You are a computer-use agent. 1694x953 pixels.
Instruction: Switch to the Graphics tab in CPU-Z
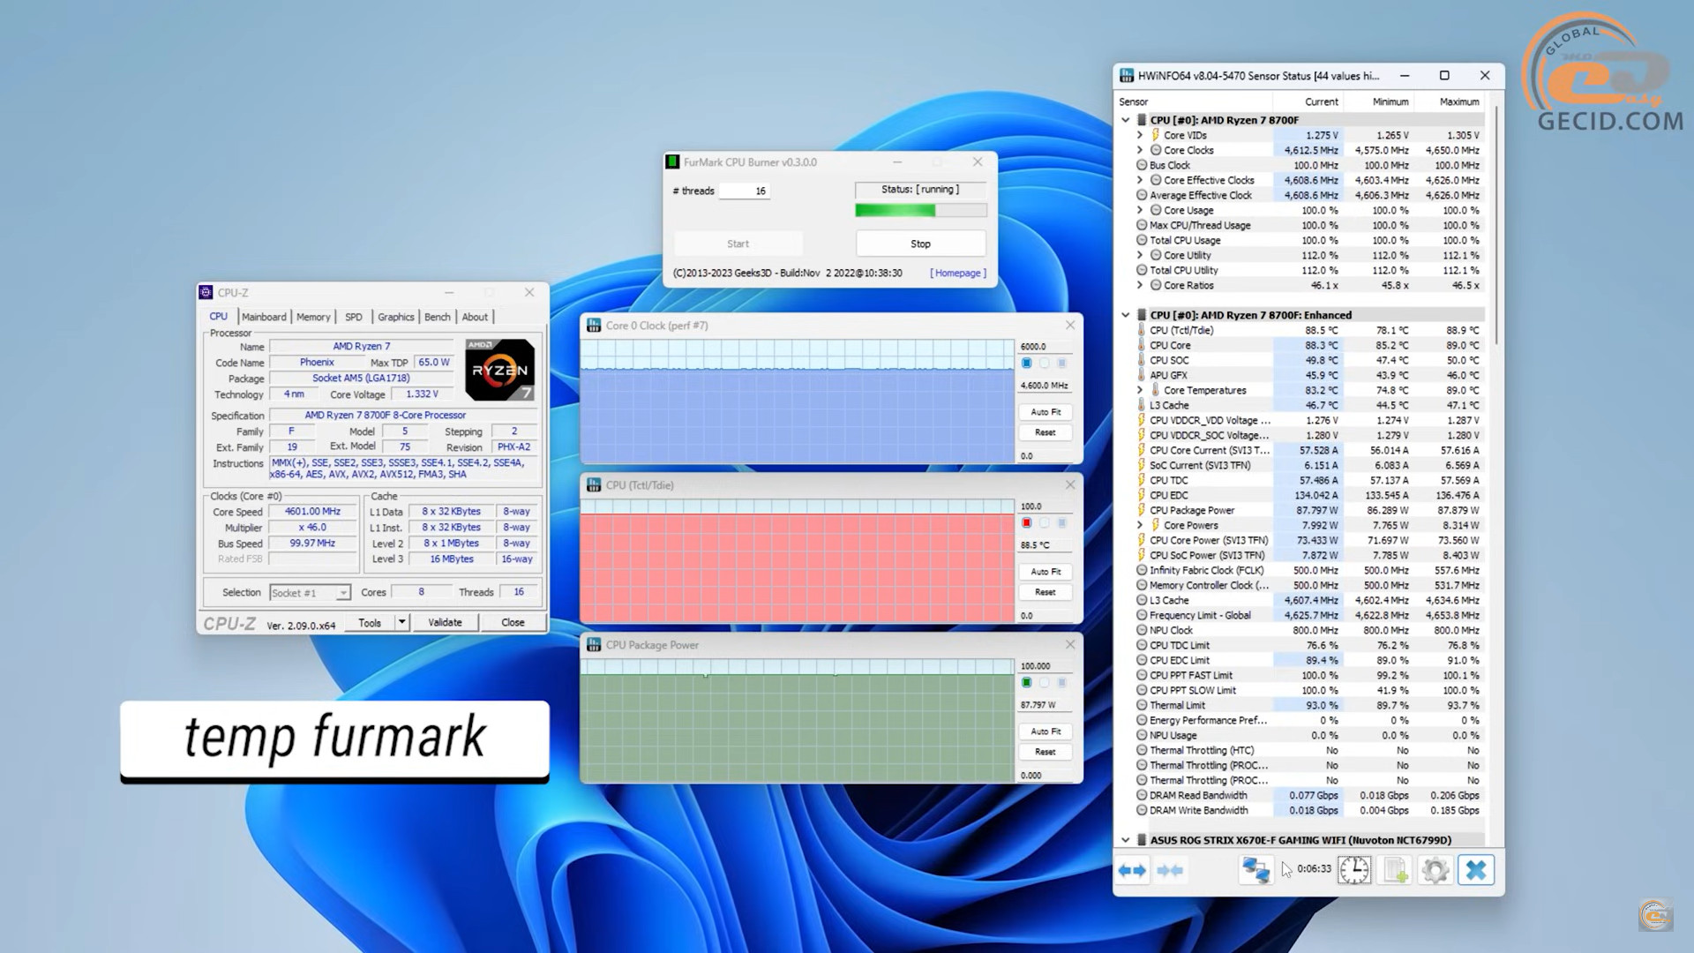click(x=396, y=317)
